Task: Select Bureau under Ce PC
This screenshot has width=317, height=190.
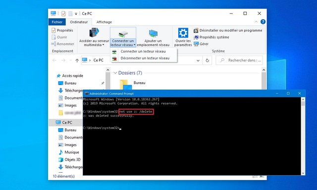Action: coord(67,130)
